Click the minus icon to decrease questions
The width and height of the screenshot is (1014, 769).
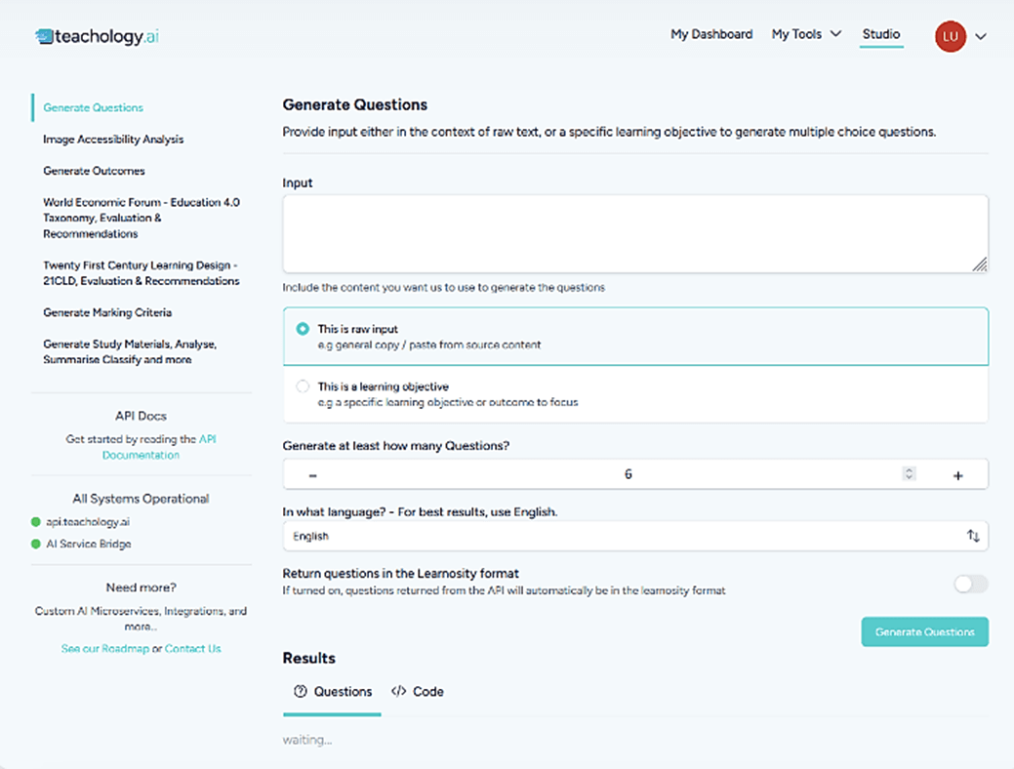[312, 475]
